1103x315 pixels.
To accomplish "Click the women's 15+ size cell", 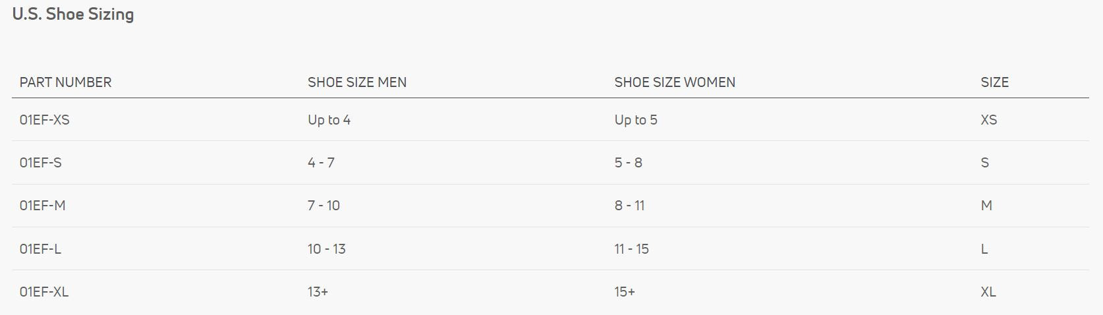I will [x=624, y=292].
